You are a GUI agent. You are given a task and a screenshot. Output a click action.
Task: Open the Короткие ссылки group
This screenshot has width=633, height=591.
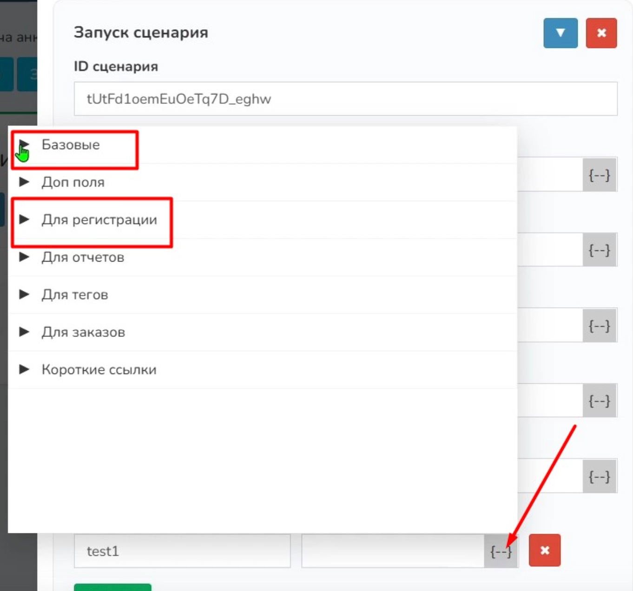coord(99,370)
